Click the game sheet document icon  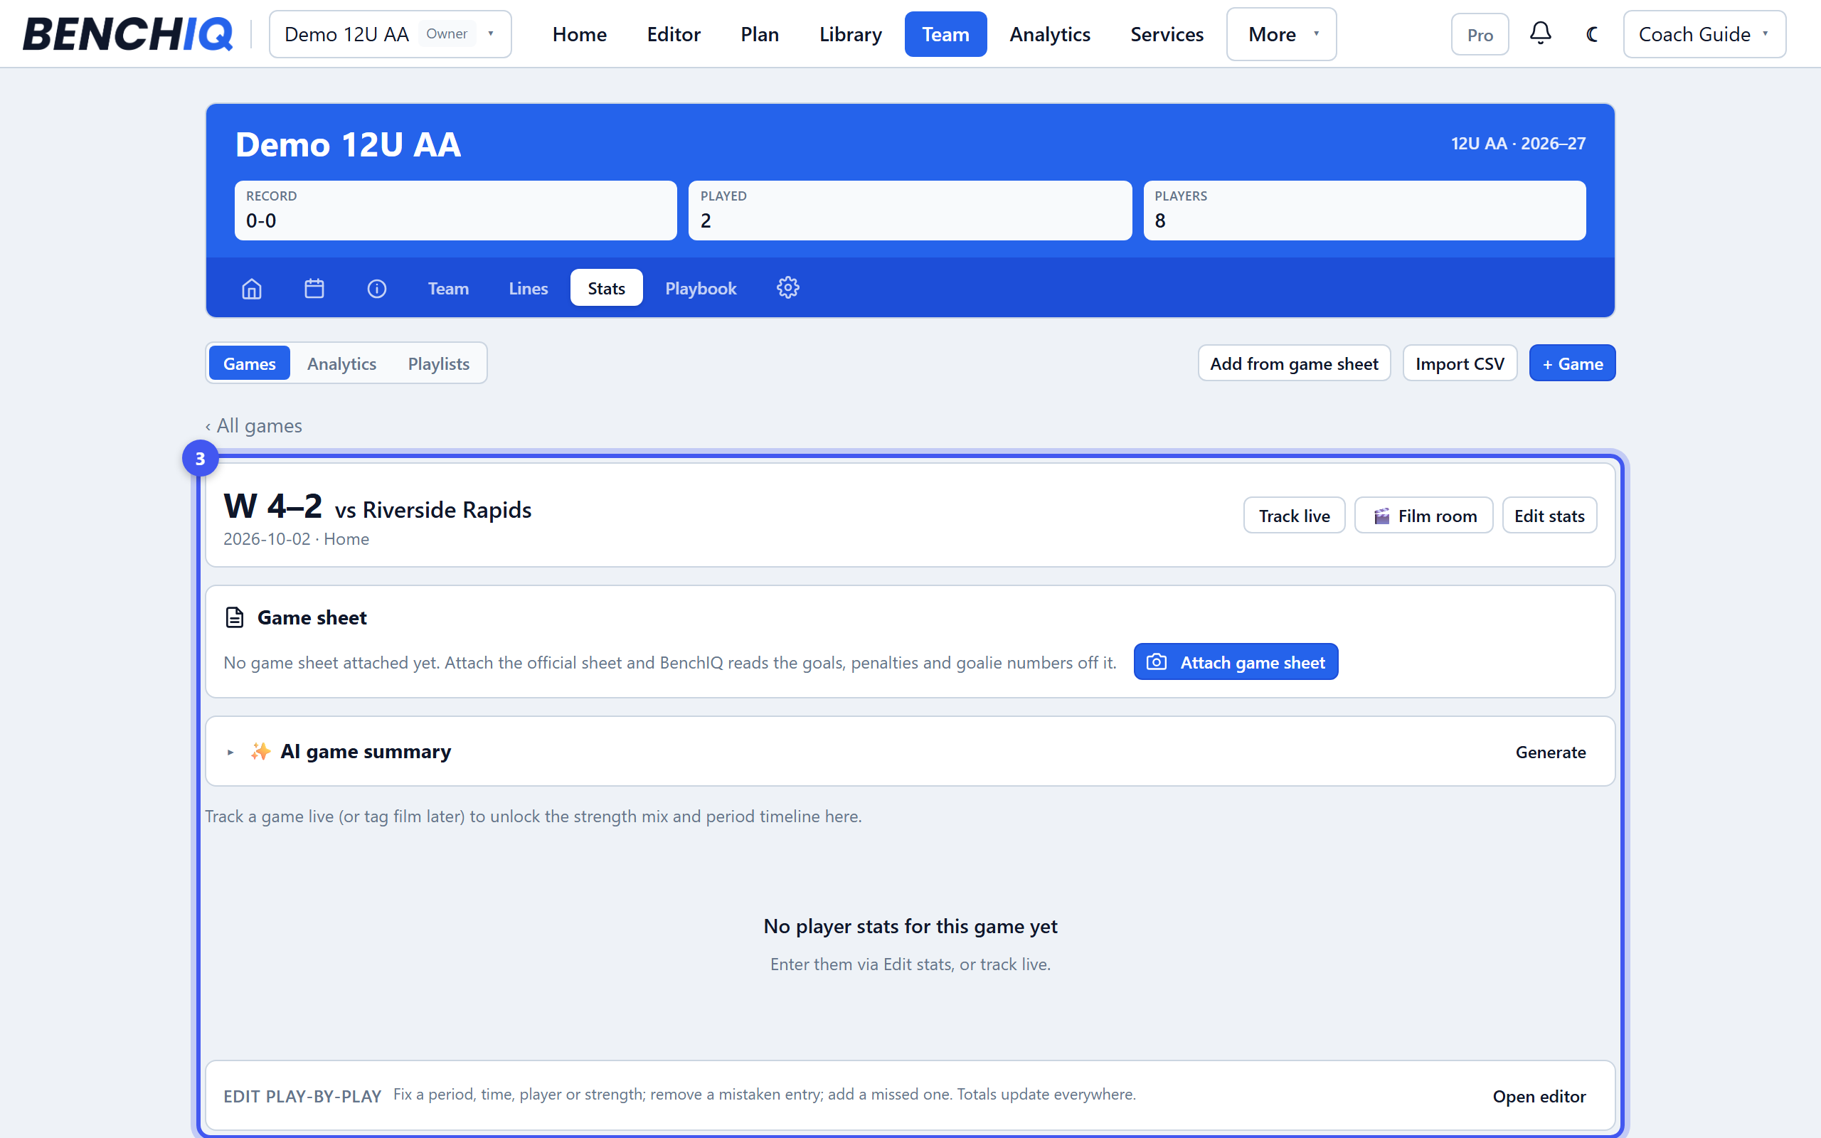click(235, 617)
